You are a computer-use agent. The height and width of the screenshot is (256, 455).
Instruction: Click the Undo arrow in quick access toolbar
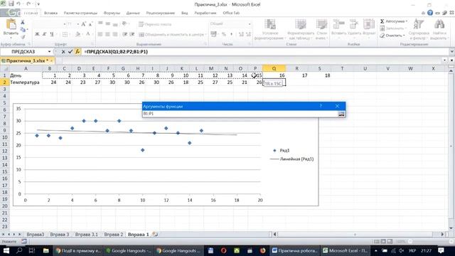(19, 4)
